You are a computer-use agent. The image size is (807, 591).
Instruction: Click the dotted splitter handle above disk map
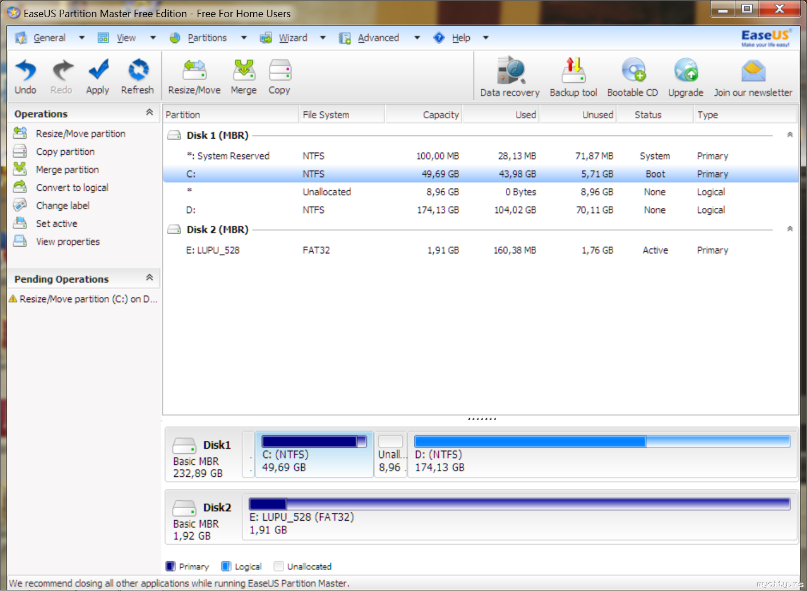[482, 419]
